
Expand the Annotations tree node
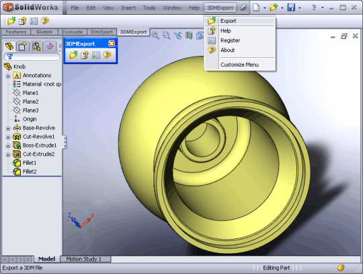click(x=8, y=76)
